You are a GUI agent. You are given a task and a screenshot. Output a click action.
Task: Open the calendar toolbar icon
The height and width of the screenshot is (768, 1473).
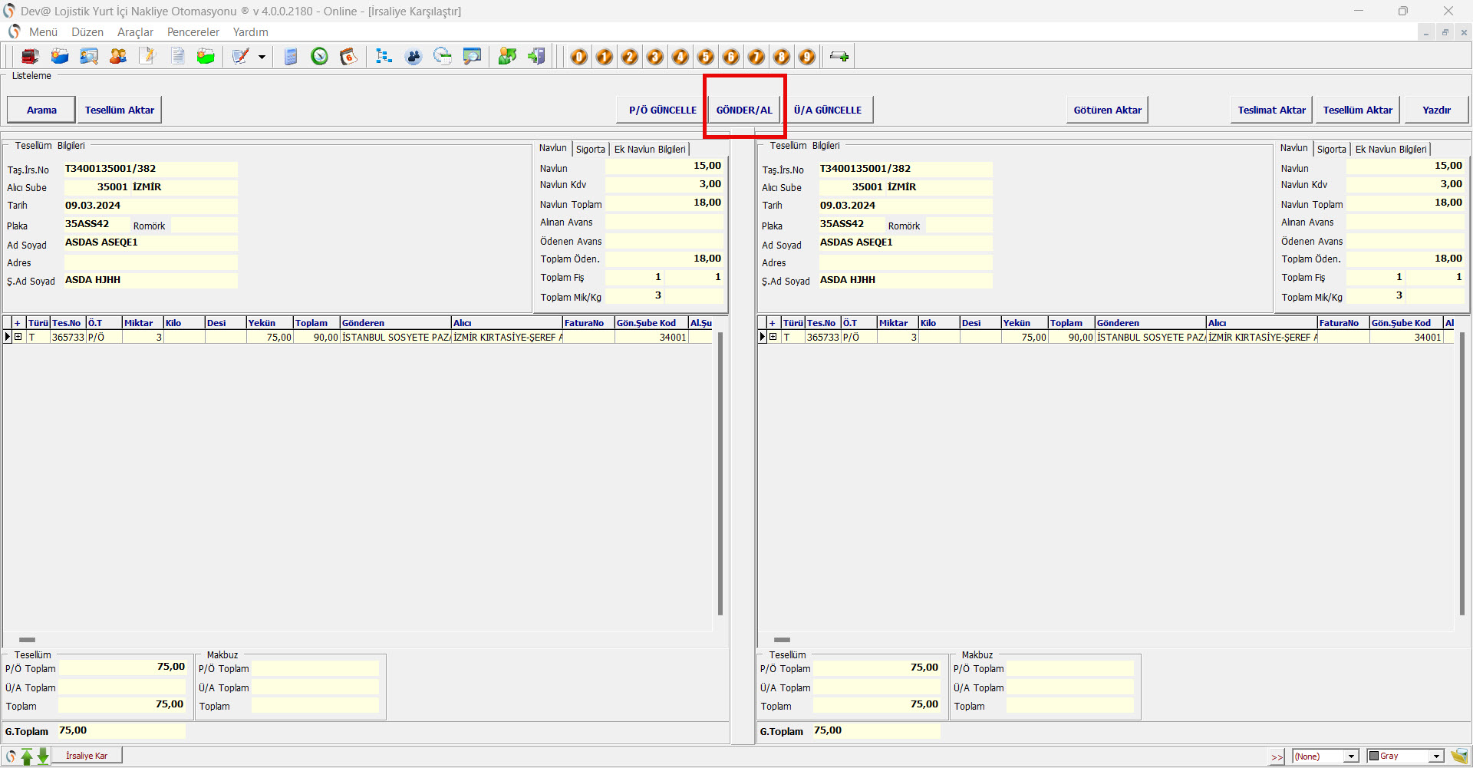(348, 56)
